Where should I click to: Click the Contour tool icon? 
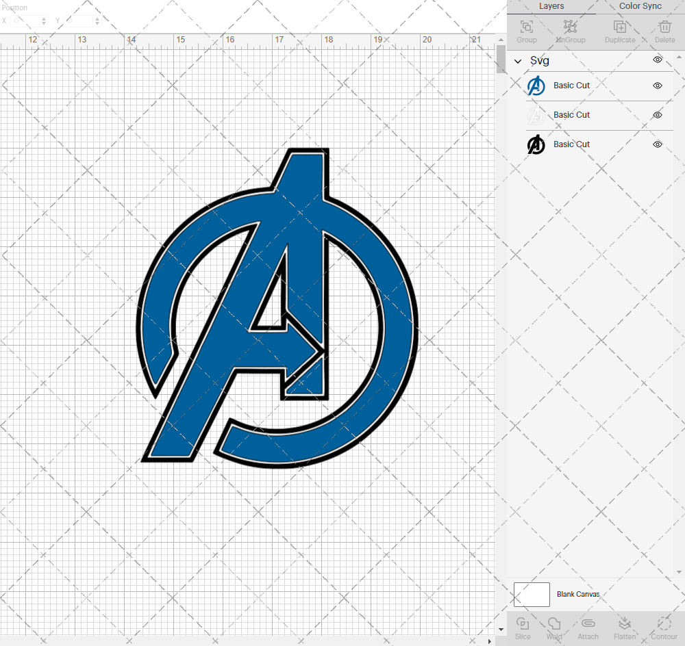tap(664, 623)
